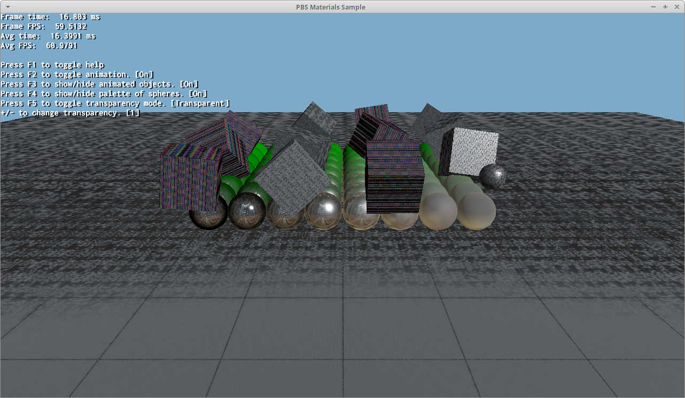The image size is (685, 398).
Task: Click the 'Press F1 to toggle help' line
Action: [x=52, y=65]
